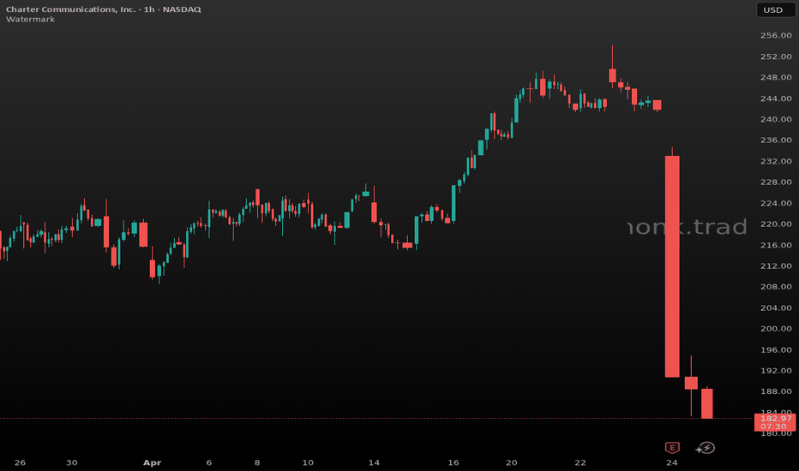799x471 pixels.
Task: Click the 252.00 price axis label
Action: click(776, 57)
